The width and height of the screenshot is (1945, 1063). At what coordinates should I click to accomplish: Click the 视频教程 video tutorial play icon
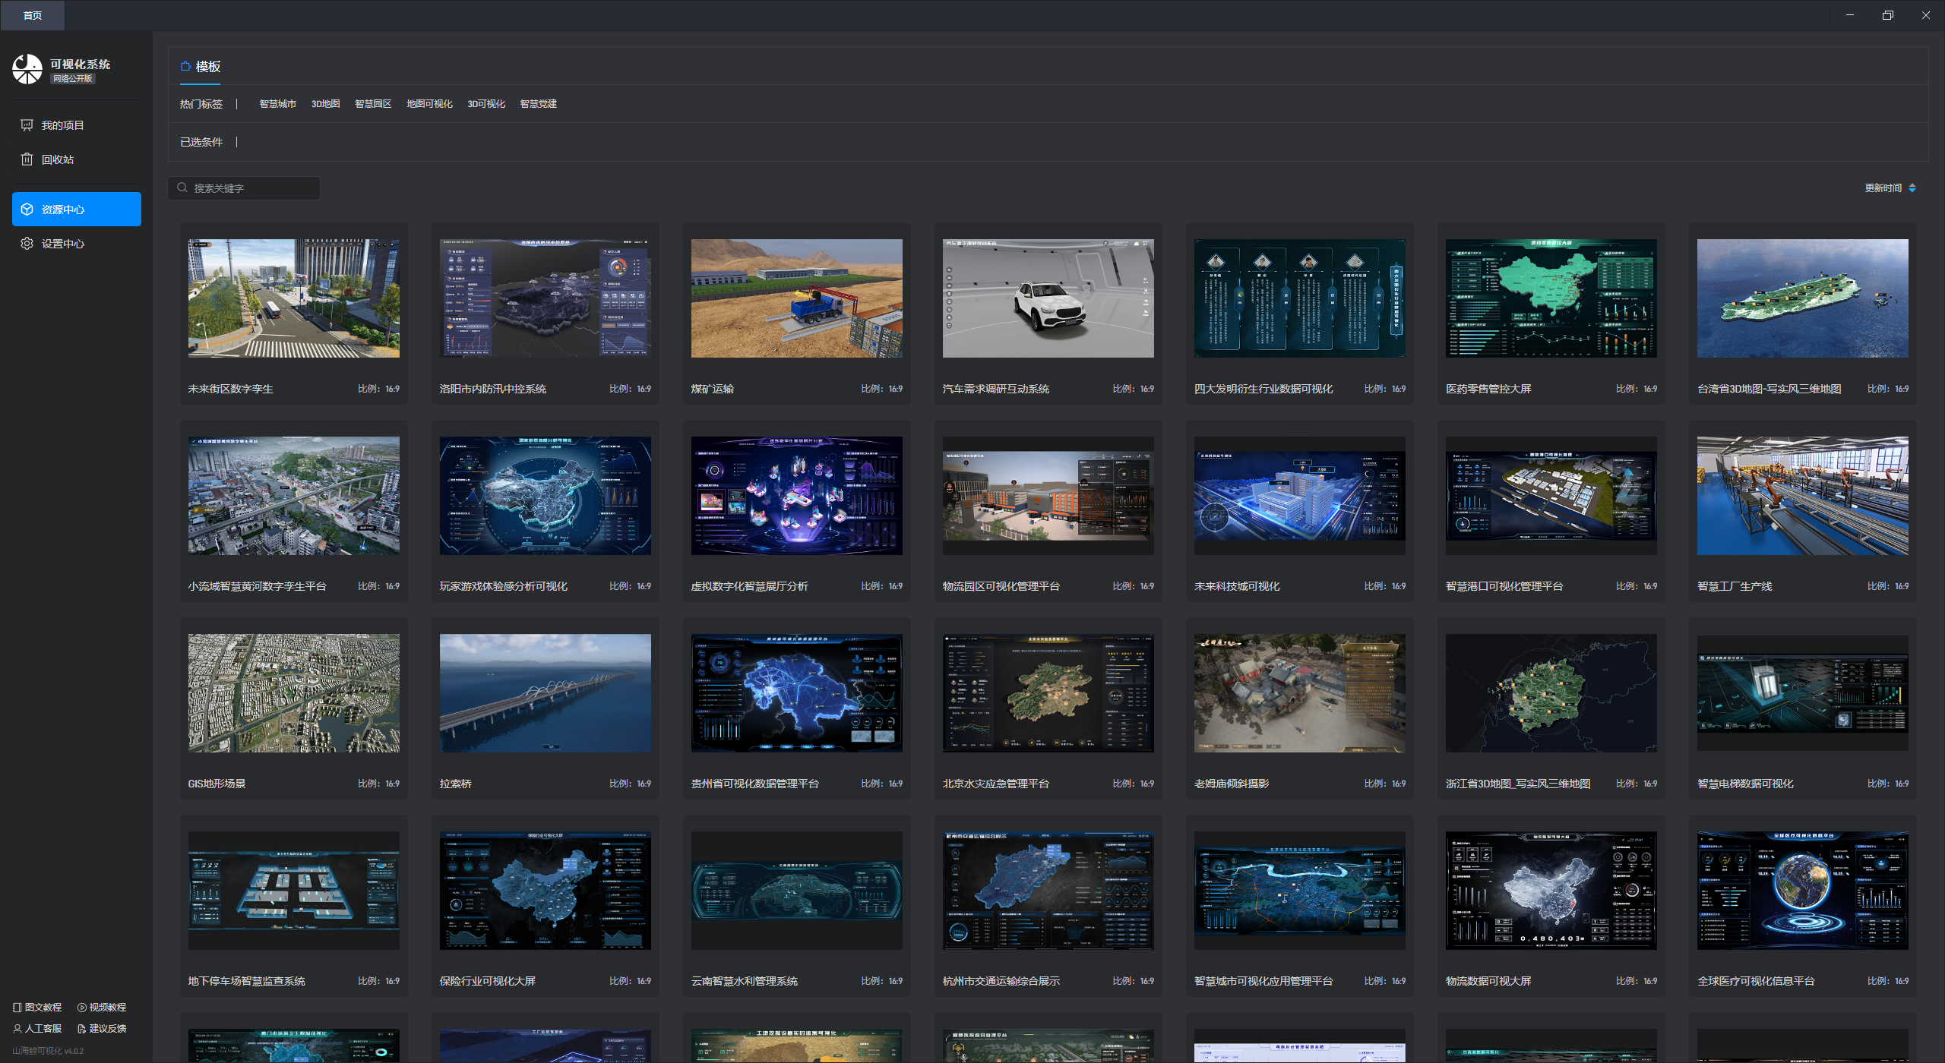(x=81, y=1007)
